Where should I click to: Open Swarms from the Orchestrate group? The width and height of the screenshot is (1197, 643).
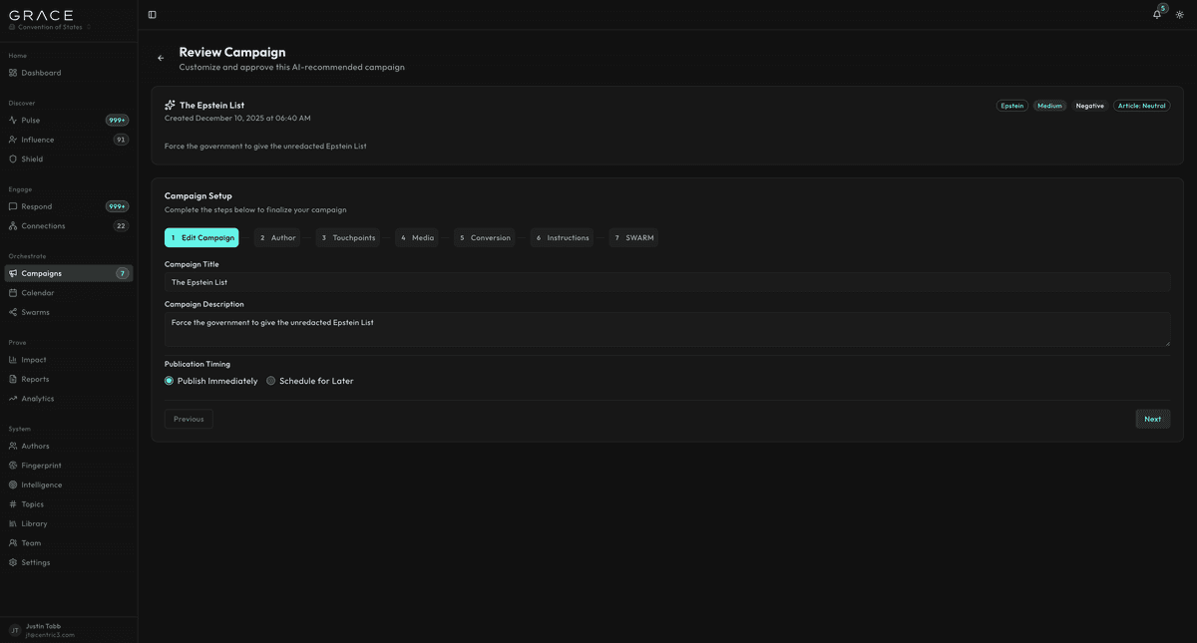[33, 311]
